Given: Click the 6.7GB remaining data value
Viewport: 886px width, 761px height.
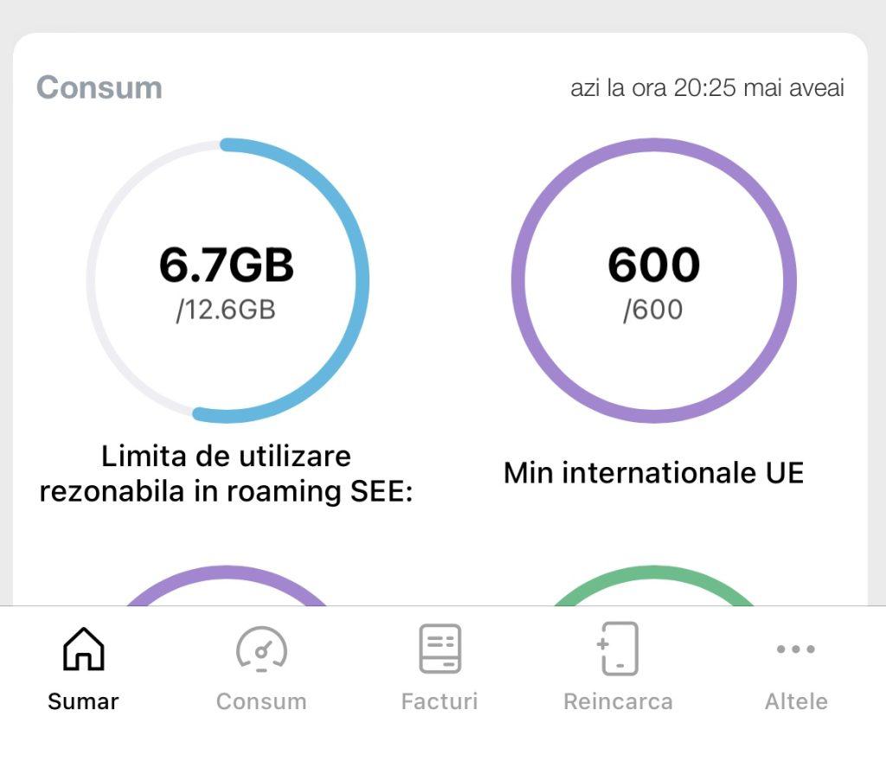Looking at the screenshot, I should pos(227,265).
